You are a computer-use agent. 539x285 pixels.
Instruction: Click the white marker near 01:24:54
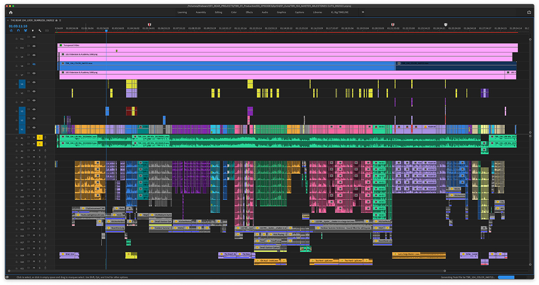(x=446, y=25)
